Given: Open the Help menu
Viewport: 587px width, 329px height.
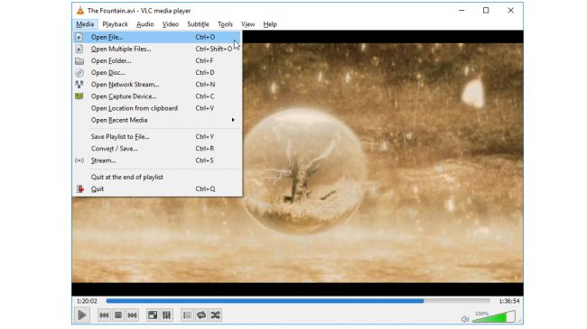Looking at the screenshot, I should click(270, 24).
